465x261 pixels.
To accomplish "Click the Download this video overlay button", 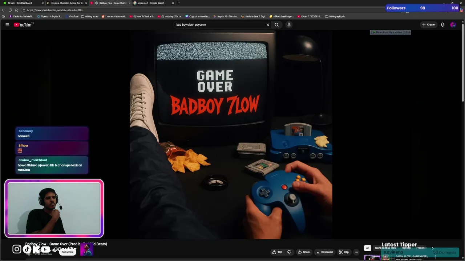I will point(387,32).
